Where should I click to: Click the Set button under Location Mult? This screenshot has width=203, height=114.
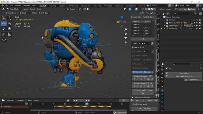[x=142, y=93]
